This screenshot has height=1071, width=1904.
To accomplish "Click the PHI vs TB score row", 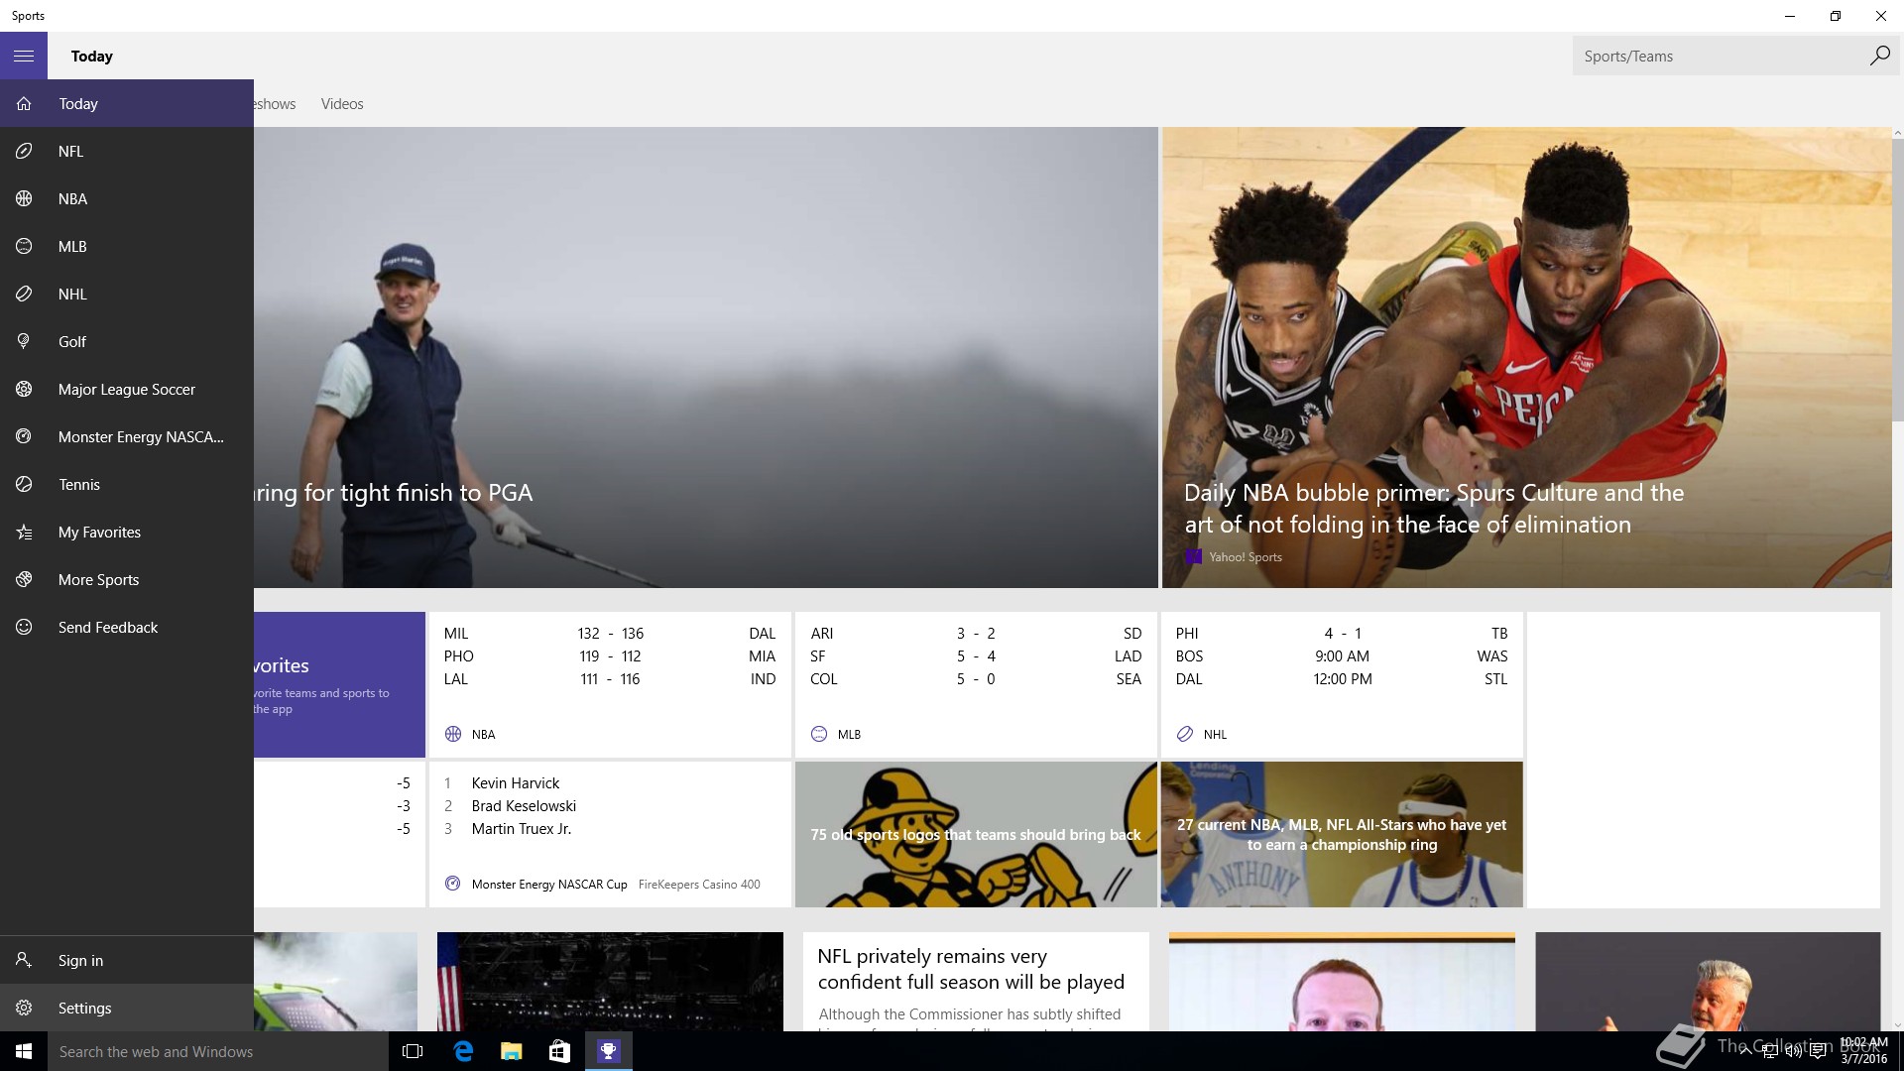I will [1342, 634].
